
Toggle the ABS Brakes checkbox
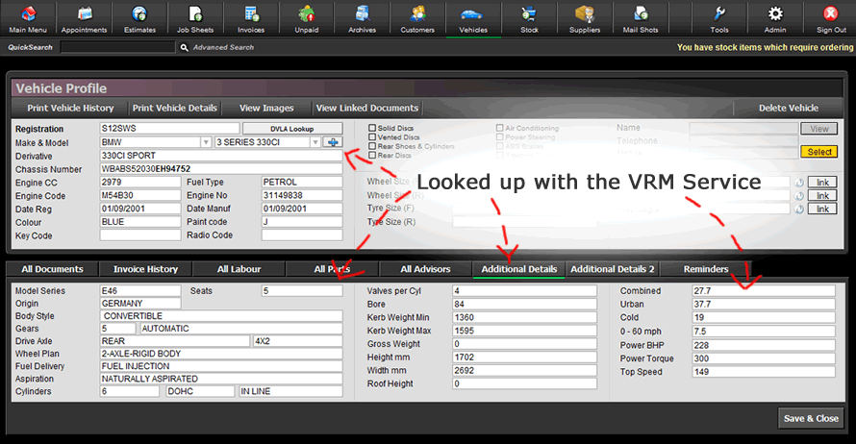coord(499,146)
